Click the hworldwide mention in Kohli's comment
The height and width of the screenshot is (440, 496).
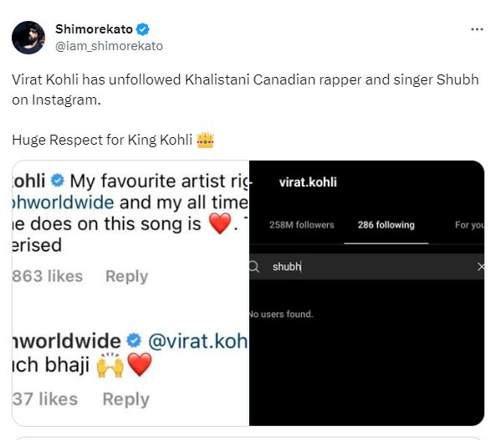tap(63, 202)
